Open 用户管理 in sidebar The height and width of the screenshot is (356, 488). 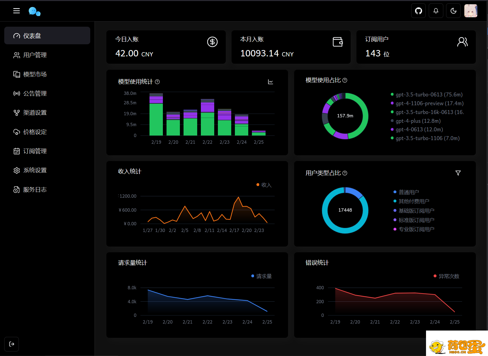47,55
